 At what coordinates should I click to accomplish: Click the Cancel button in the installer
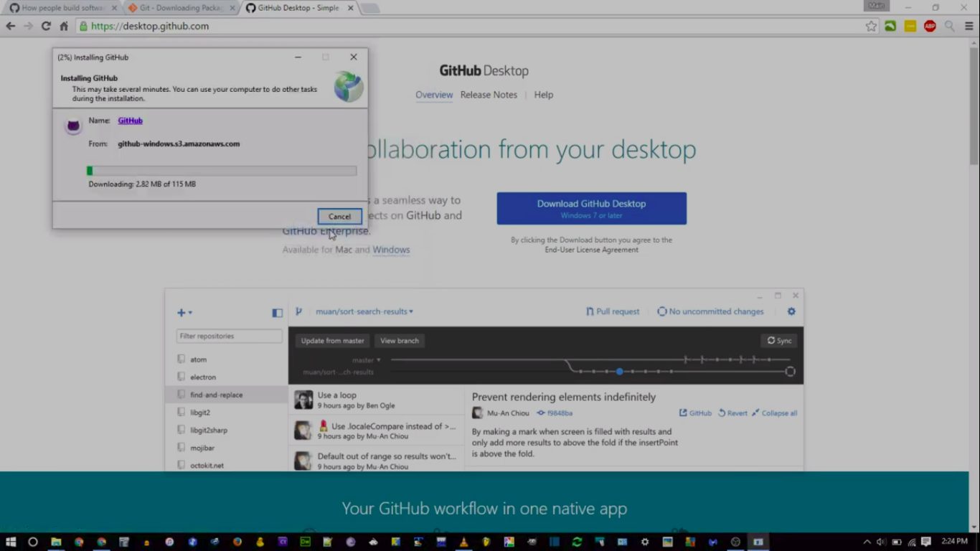click(x=339, y=217)
